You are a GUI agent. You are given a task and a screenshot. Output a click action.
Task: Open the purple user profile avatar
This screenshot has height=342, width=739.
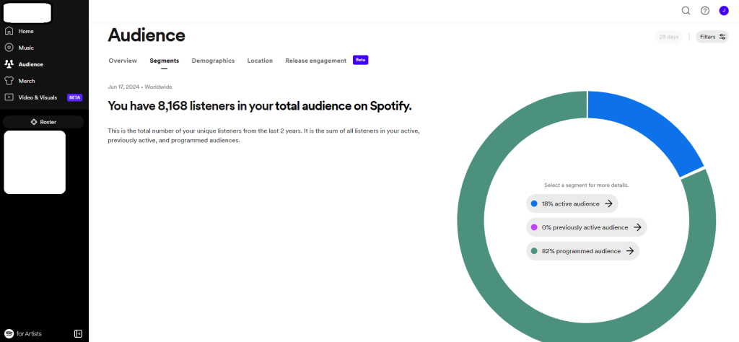[x=724, y=11]
